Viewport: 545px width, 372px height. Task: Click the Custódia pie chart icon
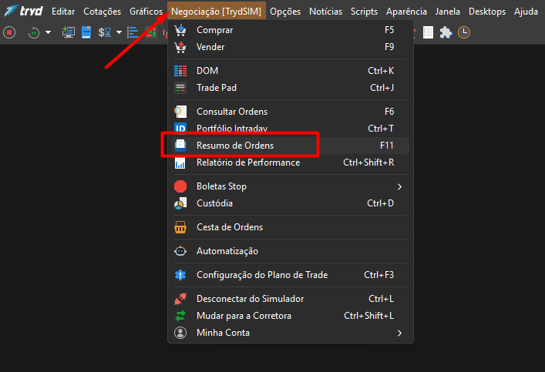click(180, 203)
